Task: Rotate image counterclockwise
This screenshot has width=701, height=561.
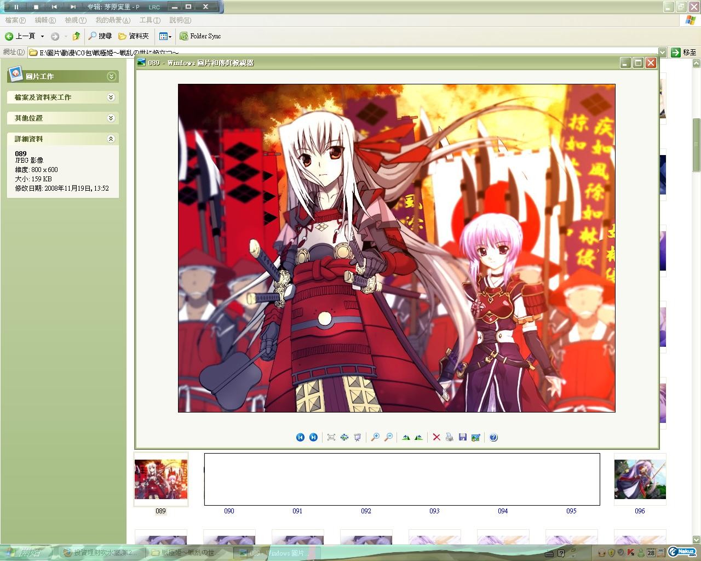Action: coord(419,437)
